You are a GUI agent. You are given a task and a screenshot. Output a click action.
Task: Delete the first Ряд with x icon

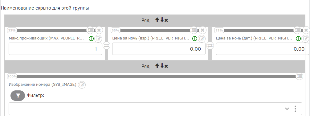coord(166,20)
